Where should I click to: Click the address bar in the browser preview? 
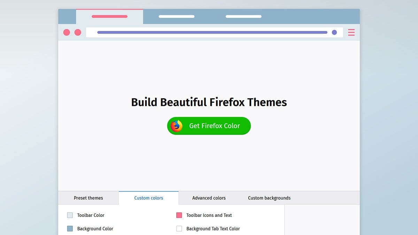pyautogui.click(x=214, y=32)
